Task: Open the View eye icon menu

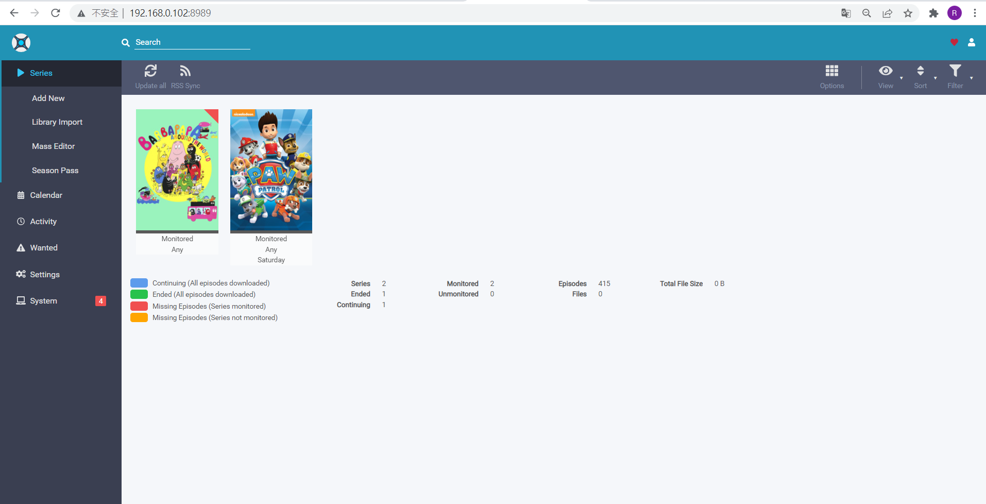Action: [886, 71]
